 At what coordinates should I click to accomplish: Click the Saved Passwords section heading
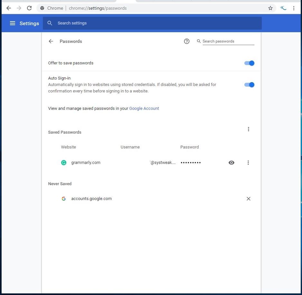coord(65,132)
